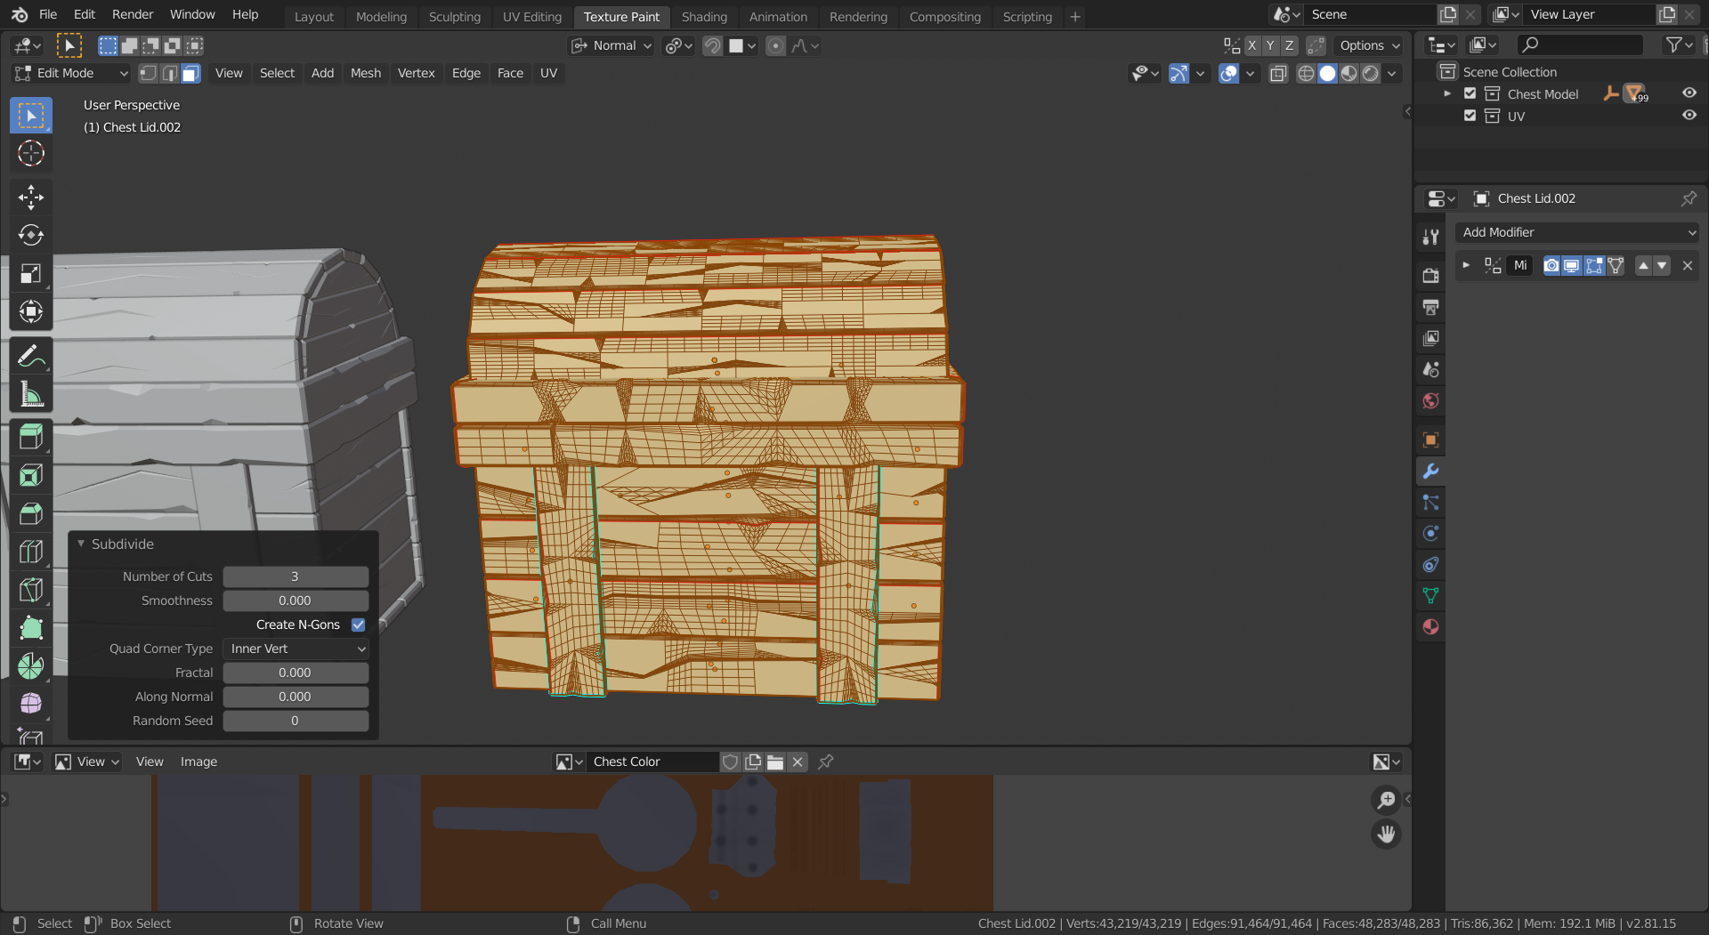Select the Move tool in toolbar
Viewport: 1709px width, 935px height.
point(31,197)
